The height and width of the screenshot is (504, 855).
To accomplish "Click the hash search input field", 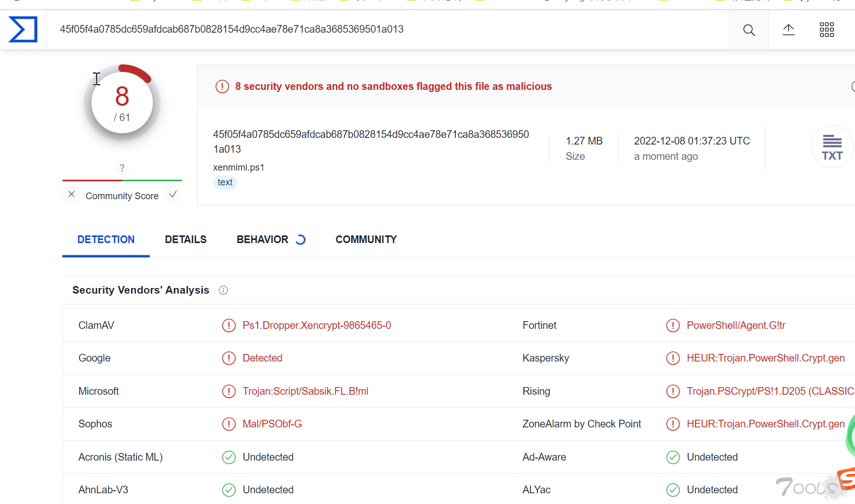I will tap(387, 30).
